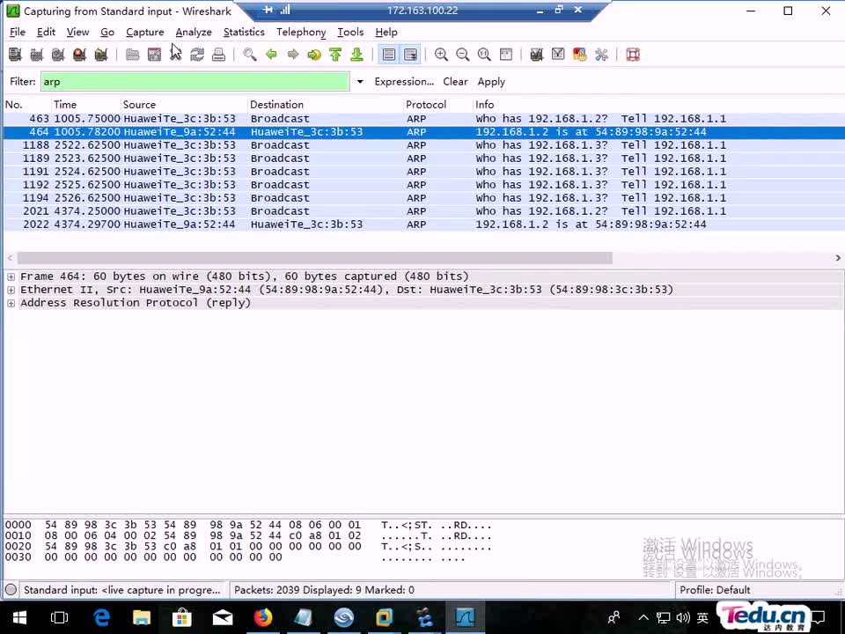
Task: Open File Explorer from the taskbar
Action: click(x=141, y=617)
